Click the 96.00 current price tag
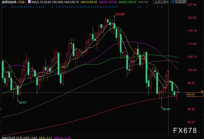 pyautogui.click(x=191, y=94)
